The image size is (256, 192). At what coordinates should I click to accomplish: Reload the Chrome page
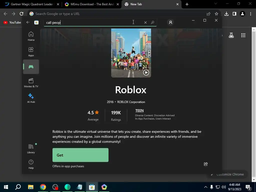(21, 14)
